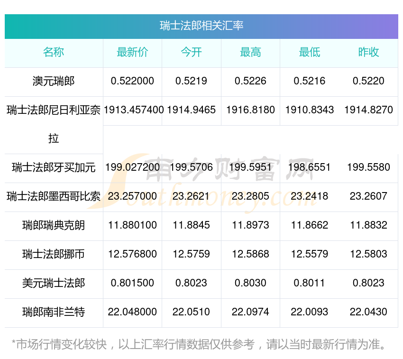The height and width of the screenshot is (359, 403).
Task: Click the value 1914.8270
Action: click(368, 110)
